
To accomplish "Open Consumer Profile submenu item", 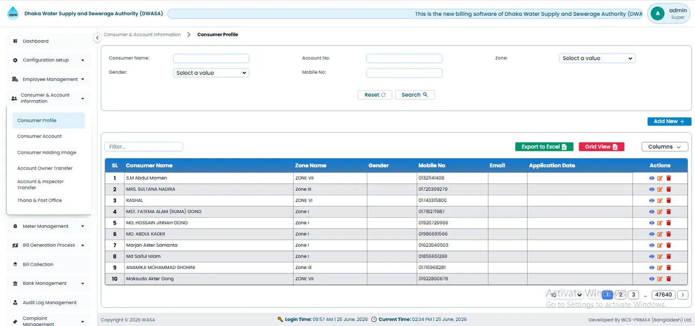I will click(49, 120).
